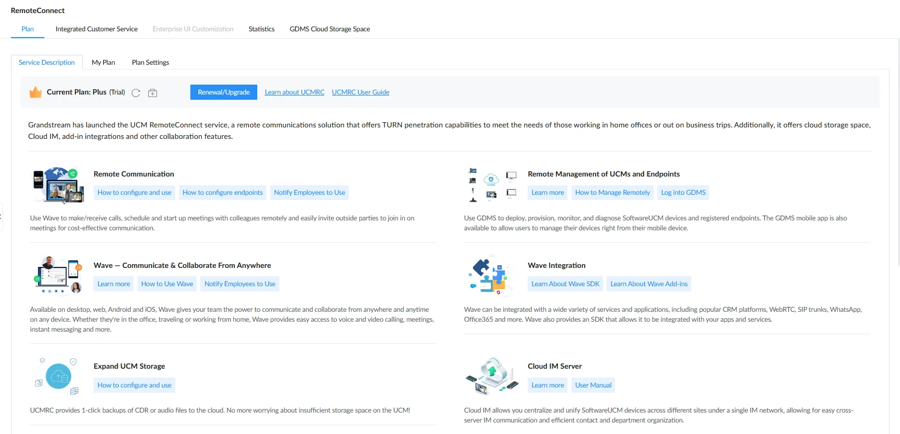The width and height of the screenshot is (900, 434).
Task: Select Integrated Customer Service tab
Action: pyautogui.click(x=97, y=29)
